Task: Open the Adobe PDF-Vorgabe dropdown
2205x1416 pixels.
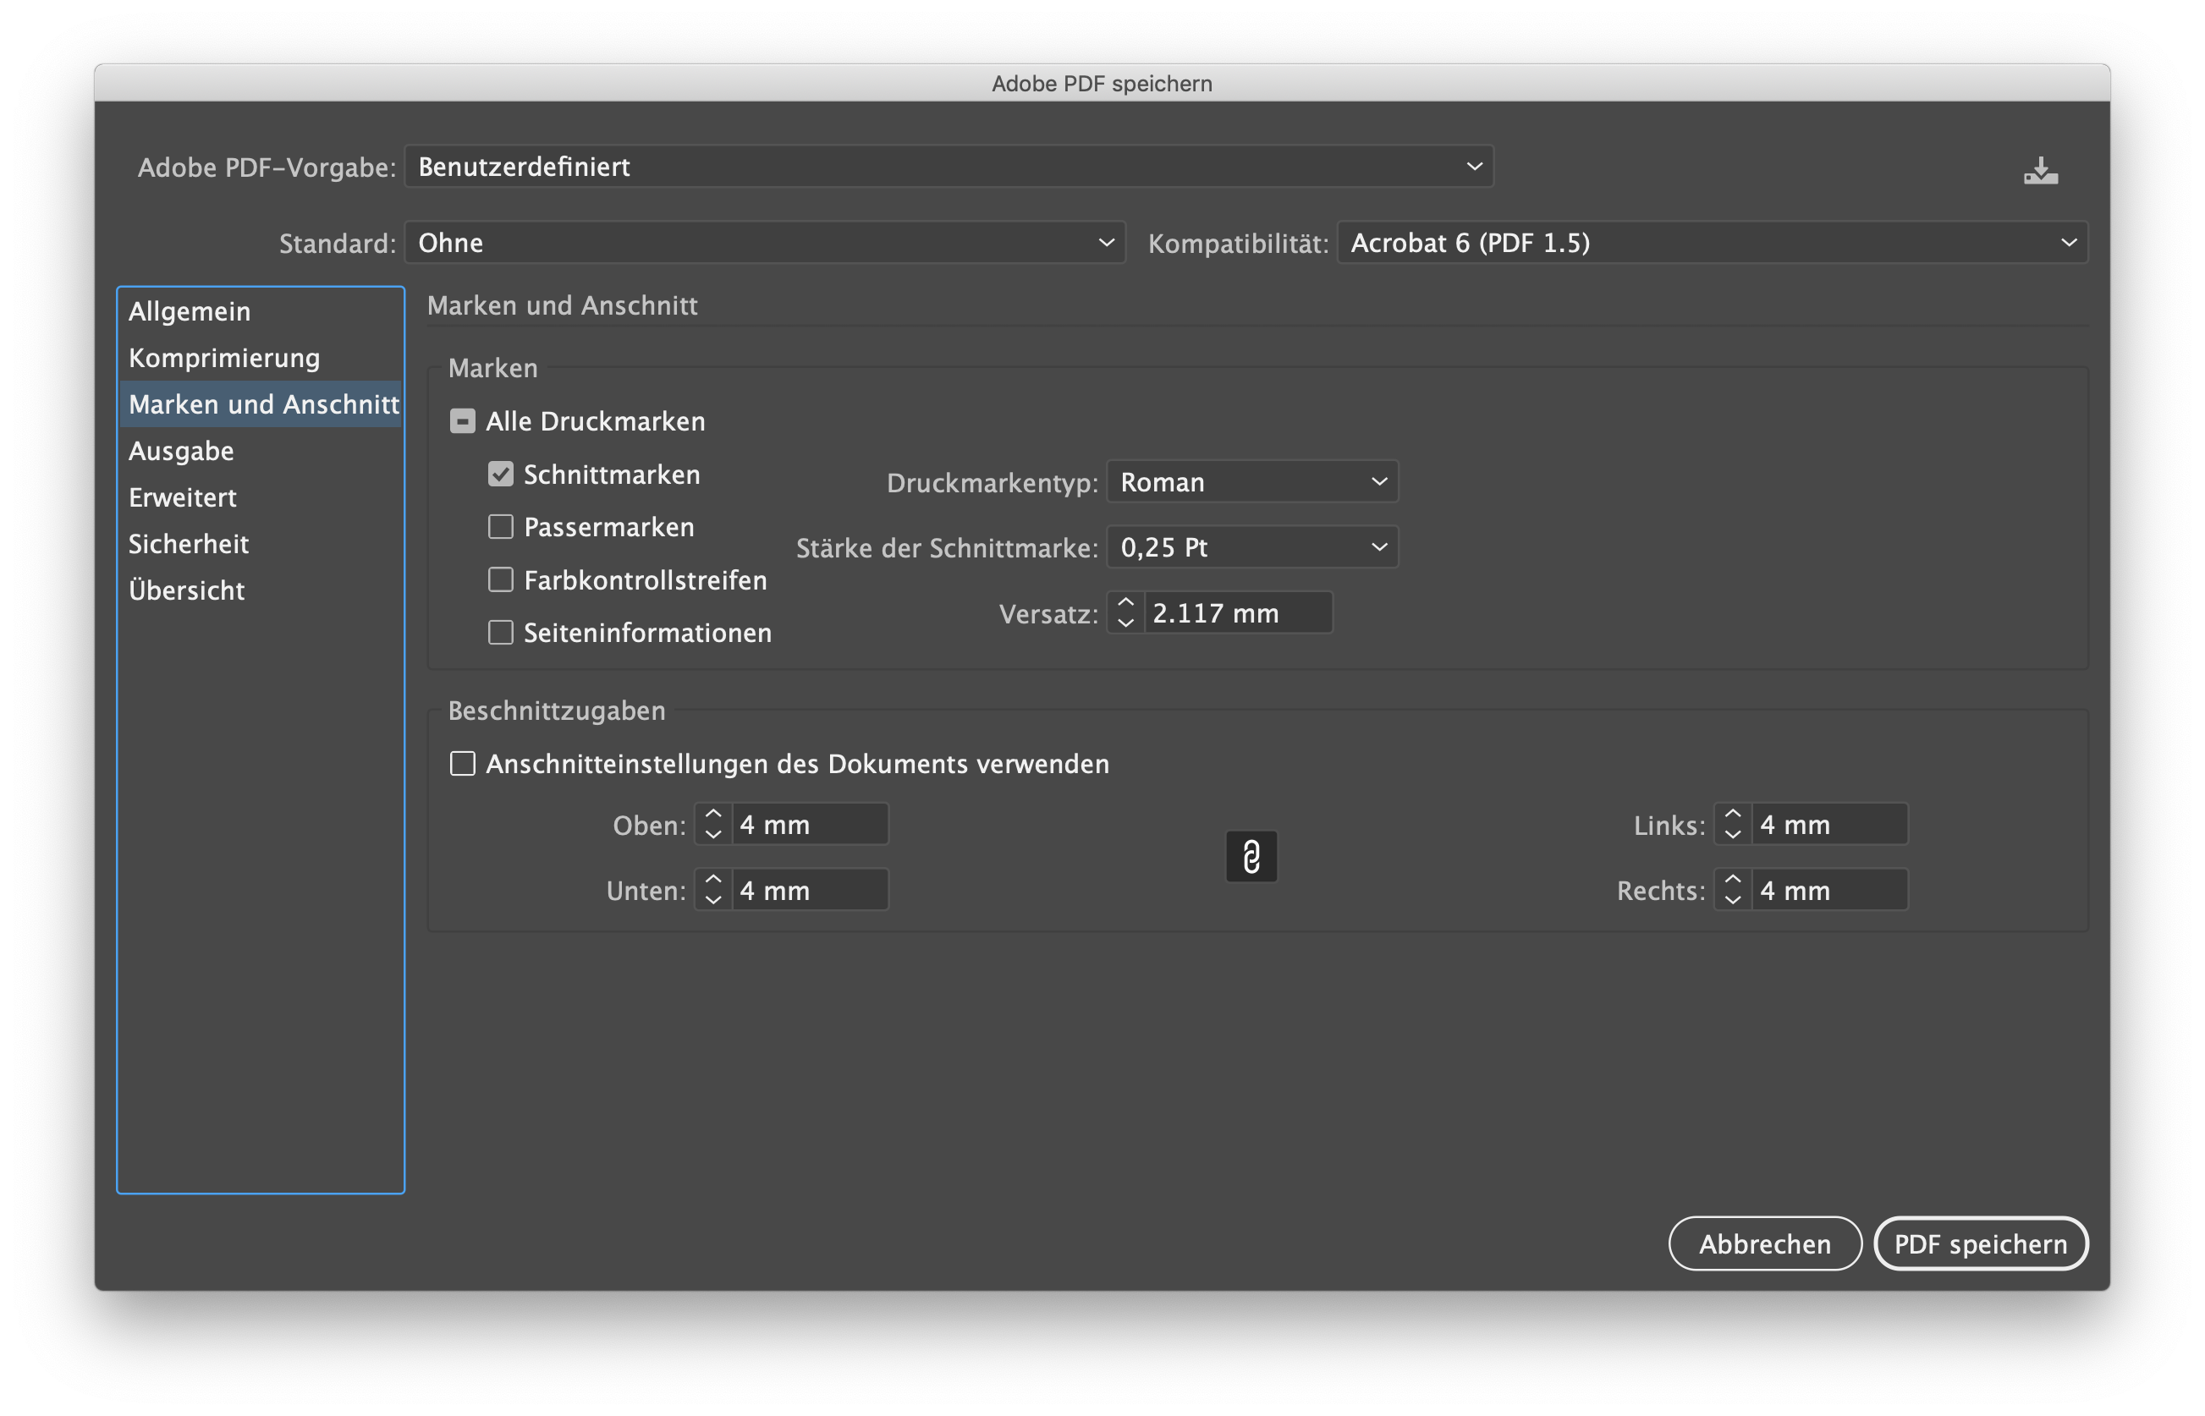Action: click(x=948, y=167)
